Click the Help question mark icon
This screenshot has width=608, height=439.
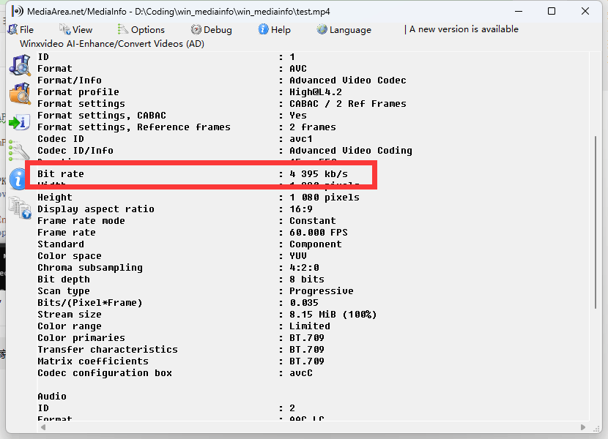click(x=263, y=30)
